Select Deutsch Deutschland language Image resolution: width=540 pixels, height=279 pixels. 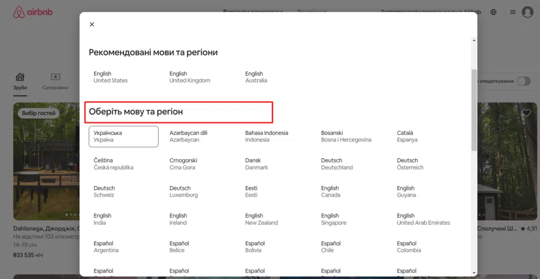[x=336, y=164]
